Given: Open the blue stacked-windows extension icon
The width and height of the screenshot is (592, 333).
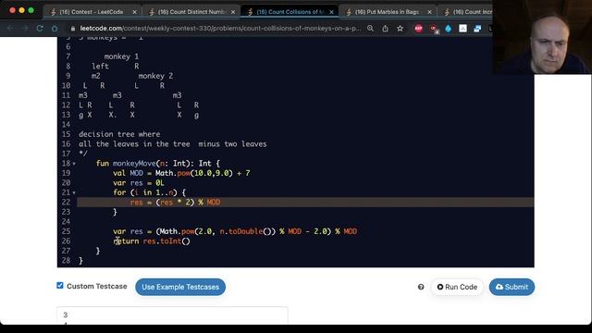Looking at the screenshot, I should pos(477,29).
